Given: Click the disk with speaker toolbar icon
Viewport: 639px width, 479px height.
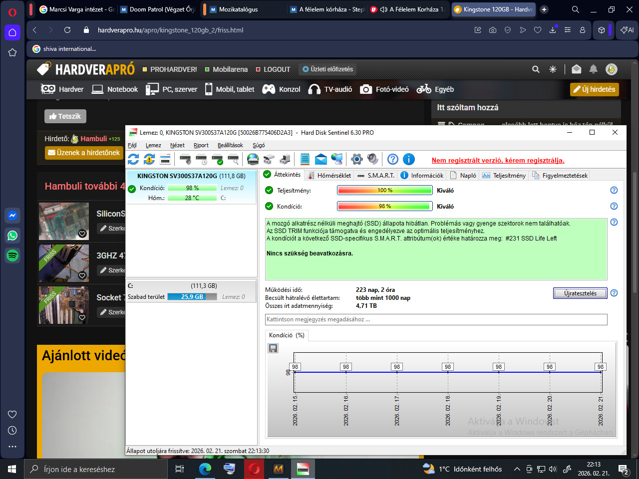Looking at the screenshot, I should 185,160.
